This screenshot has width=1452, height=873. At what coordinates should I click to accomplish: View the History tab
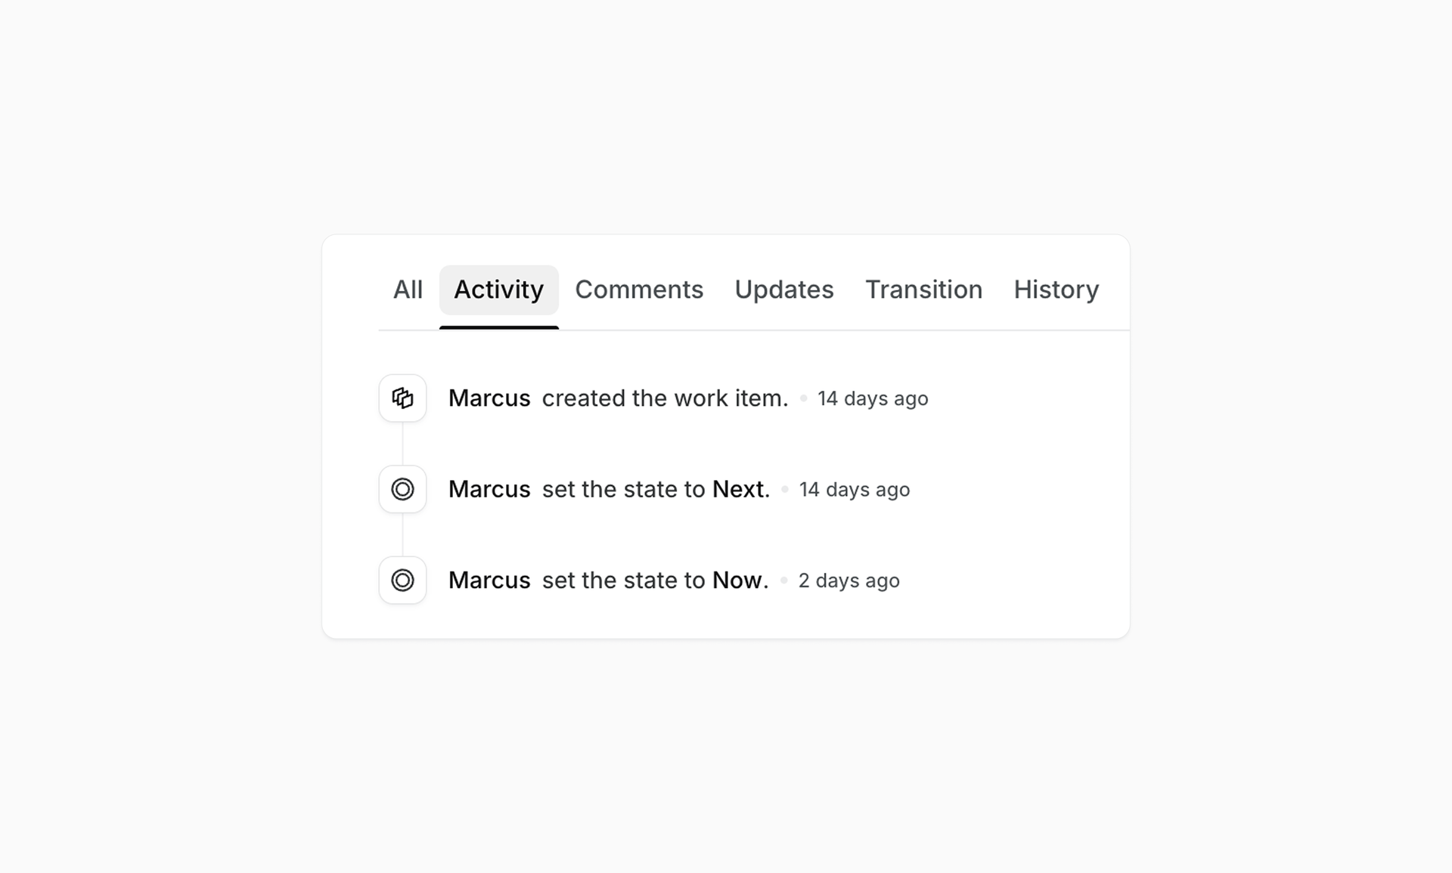pyautogui.click(x=1056, y=289)
